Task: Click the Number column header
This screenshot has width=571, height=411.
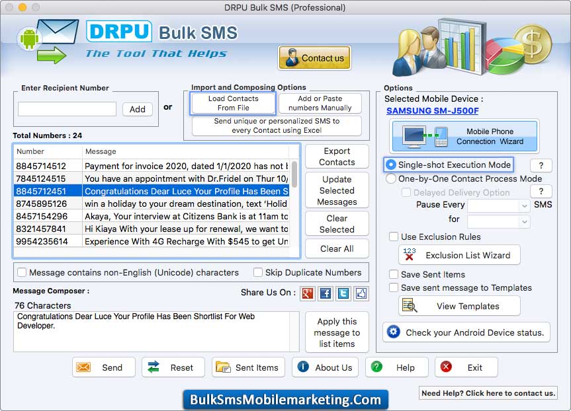Action: pyautogui.click(x=48, y=152)
